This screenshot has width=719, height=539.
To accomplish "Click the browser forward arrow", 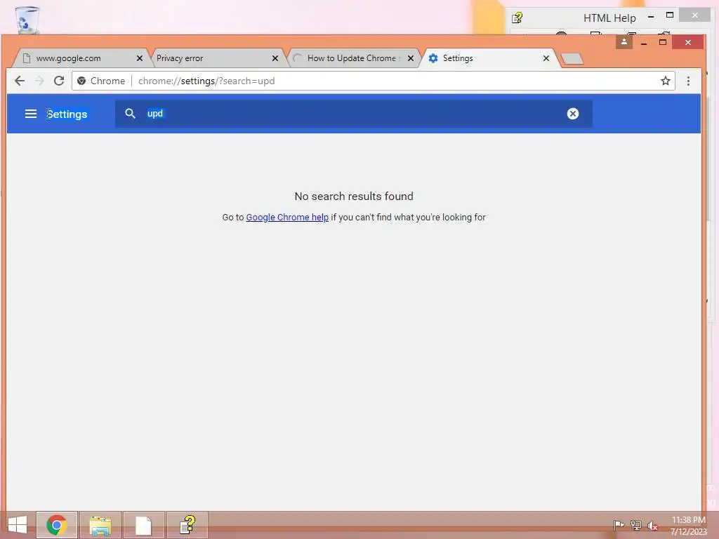I will pyautogui.click(x=39, y=81).
